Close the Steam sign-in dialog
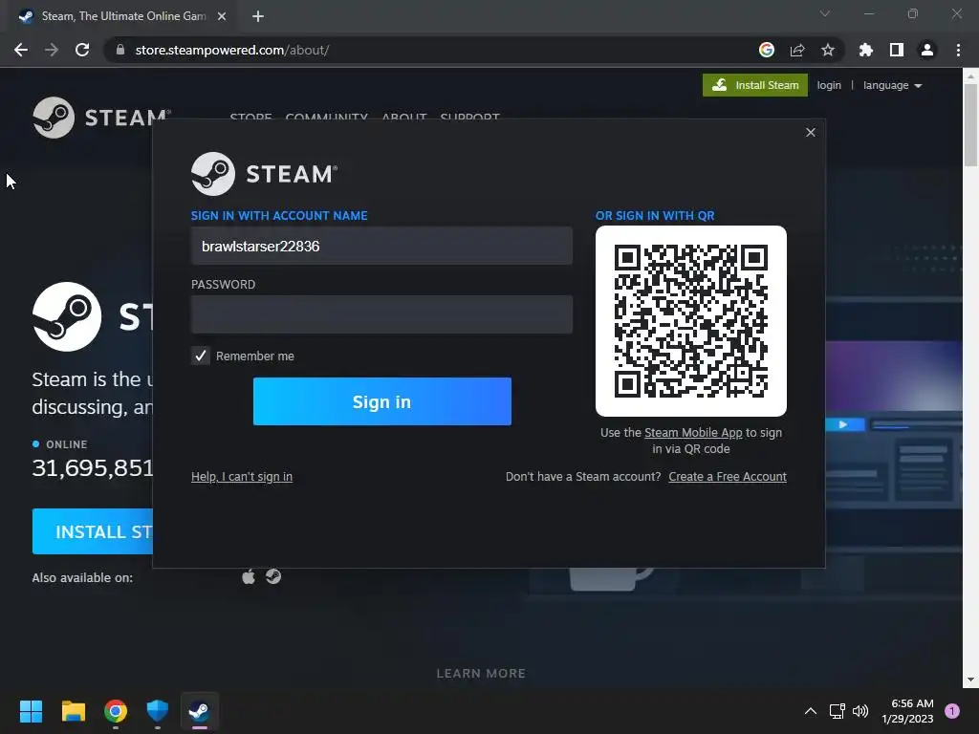 coord(811,132)
